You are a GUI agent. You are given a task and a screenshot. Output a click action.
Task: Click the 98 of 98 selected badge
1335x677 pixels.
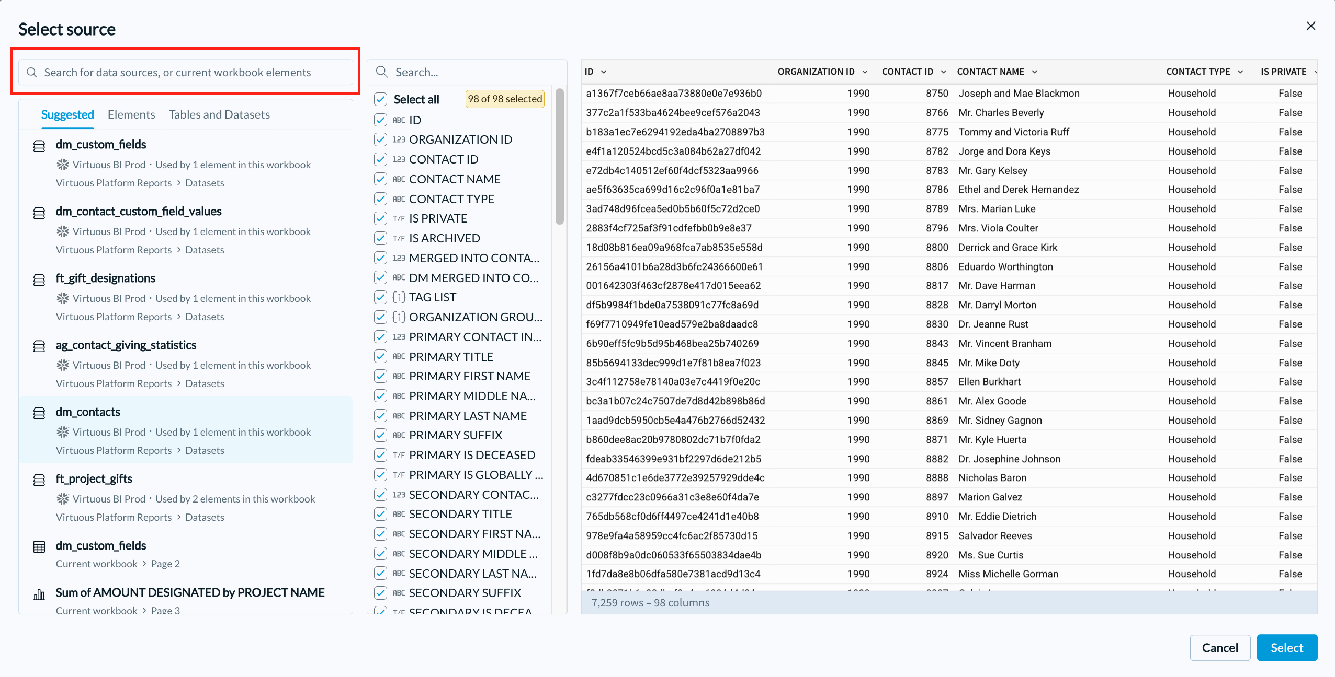[505, 99]
